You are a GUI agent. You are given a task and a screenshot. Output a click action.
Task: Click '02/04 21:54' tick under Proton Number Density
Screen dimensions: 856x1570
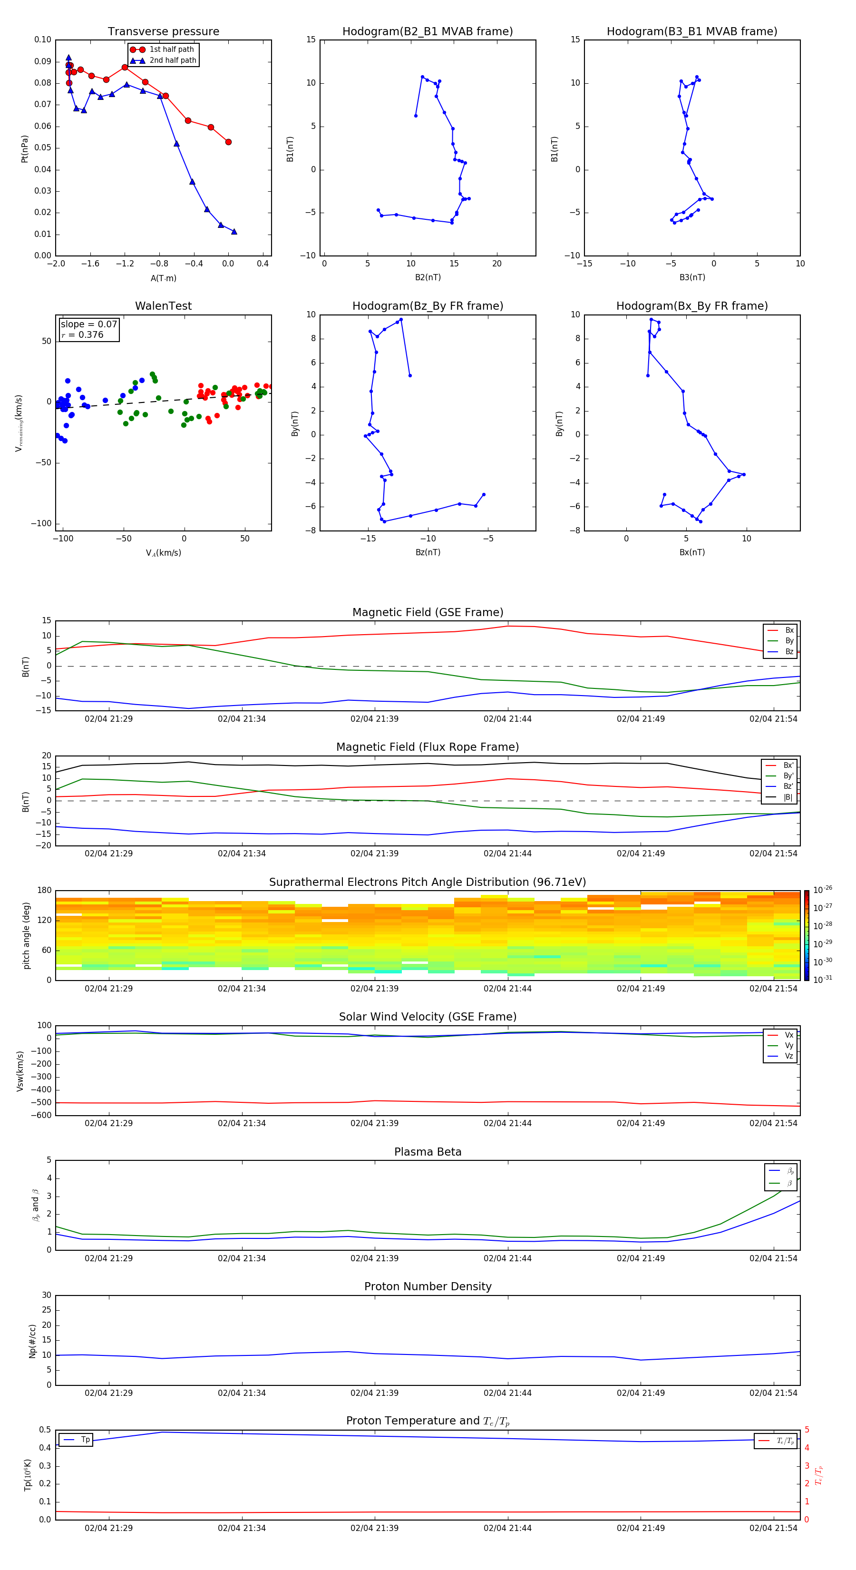click(773, 1393)
